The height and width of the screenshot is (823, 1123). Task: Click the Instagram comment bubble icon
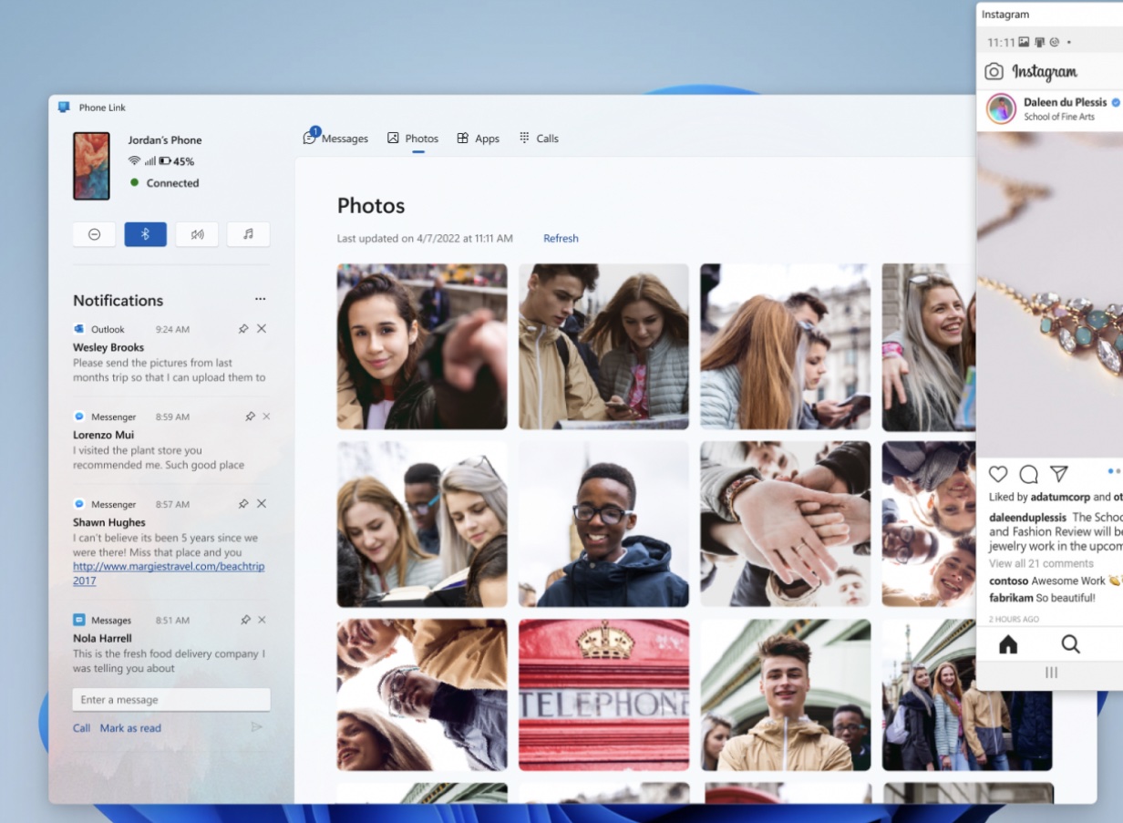click(1028, 474)
